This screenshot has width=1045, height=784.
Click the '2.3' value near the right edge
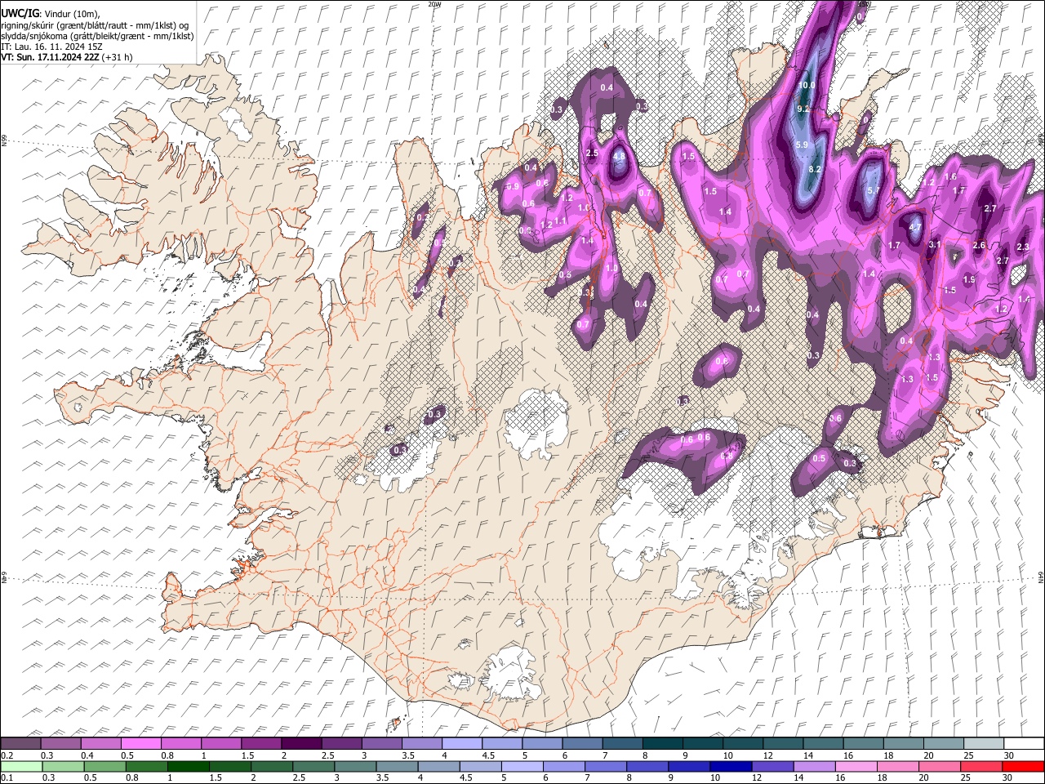click(1023, 247)
